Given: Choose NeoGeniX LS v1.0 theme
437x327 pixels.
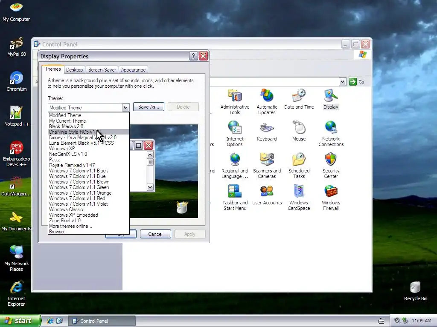Looking at the screenshot, I should [x=89, y=154].
